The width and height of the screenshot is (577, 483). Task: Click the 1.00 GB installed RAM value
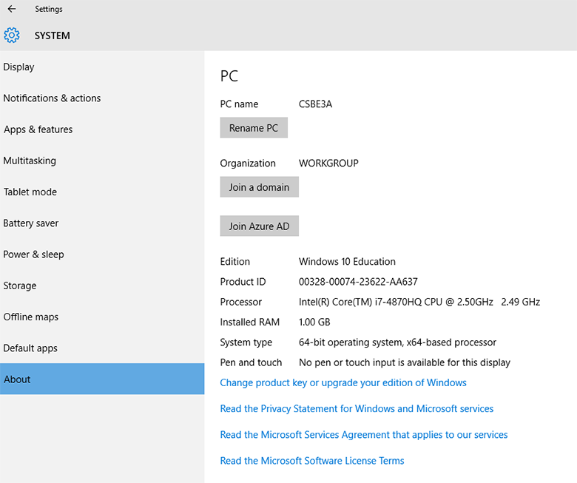[x=314, y=322]
